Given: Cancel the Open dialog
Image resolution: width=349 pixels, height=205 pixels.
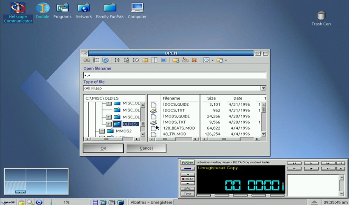Looking at the screenshot, I should pyautogui.click(x=146, y=148).
